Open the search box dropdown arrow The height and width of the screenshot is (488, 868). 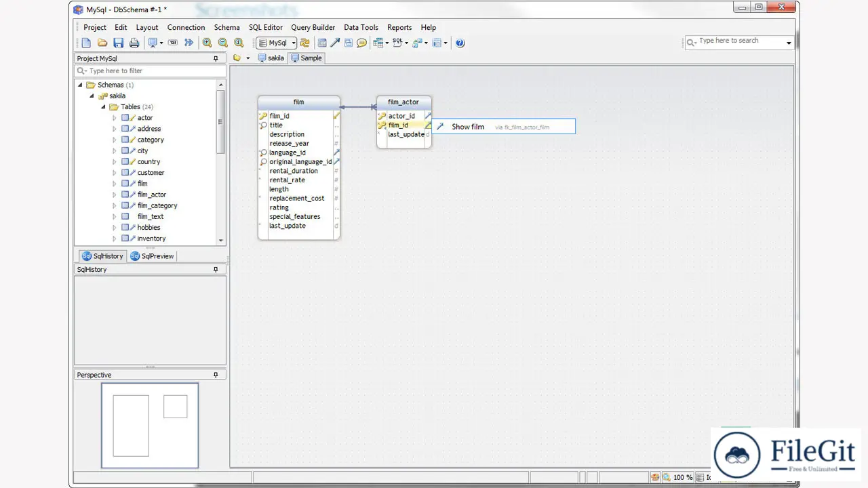[789, 43]
